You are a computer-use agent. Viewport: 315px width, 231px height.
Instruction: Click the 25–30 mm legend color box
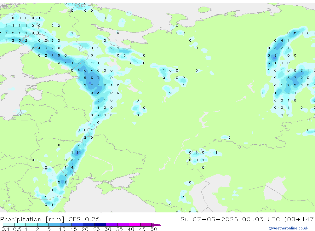(100, 225)
